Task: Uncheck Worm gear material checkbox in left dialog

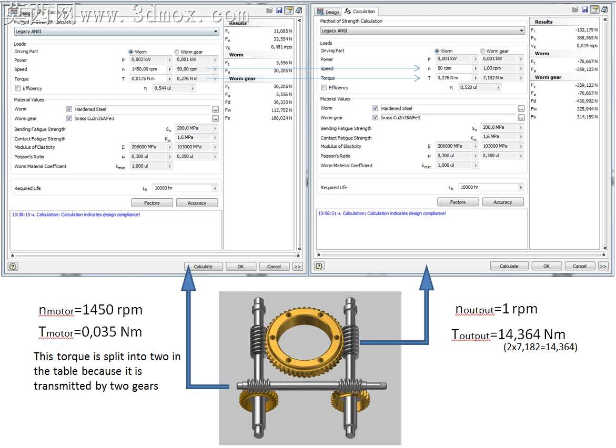Action: (69, 119)
